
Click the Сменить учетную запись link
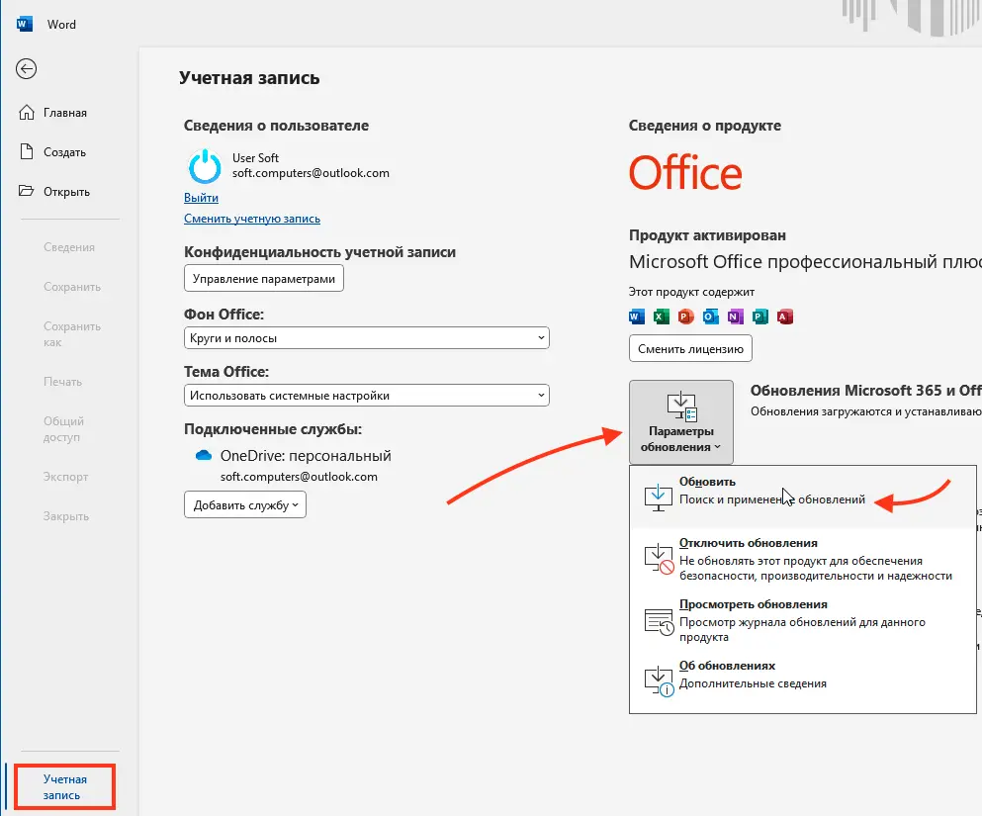252,219
